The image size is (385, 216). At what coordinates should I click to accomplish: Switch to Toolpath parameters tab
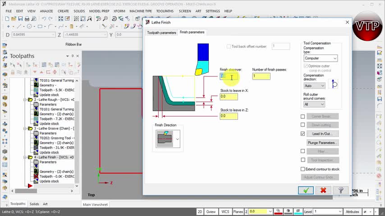coord(161,32)
